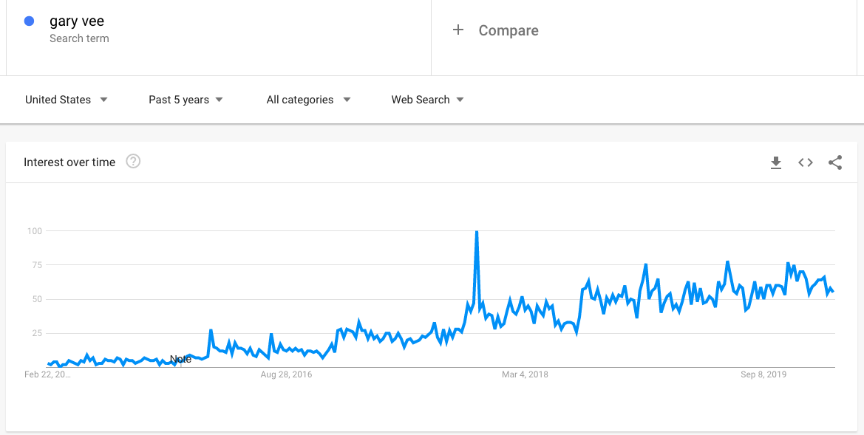
Task: Select the Mar 4, 2018 axis label
Action: coord(525,375)
